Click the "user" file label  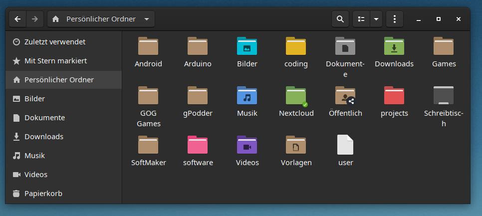(x=345, y=163)
